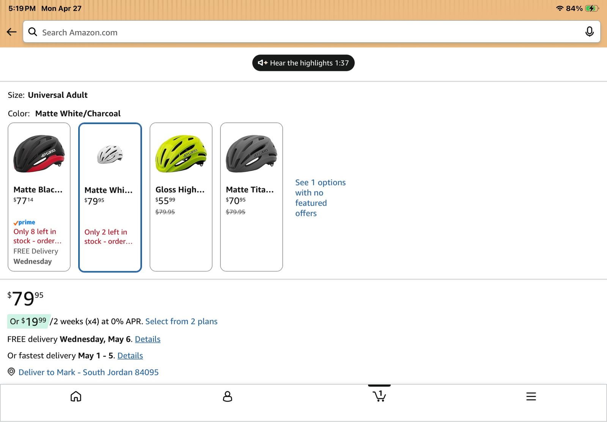This screenshot has height=422, width=607.
Task: Open the hamburger menu icon
Action: pyautogui.click(x=531, y=396)
